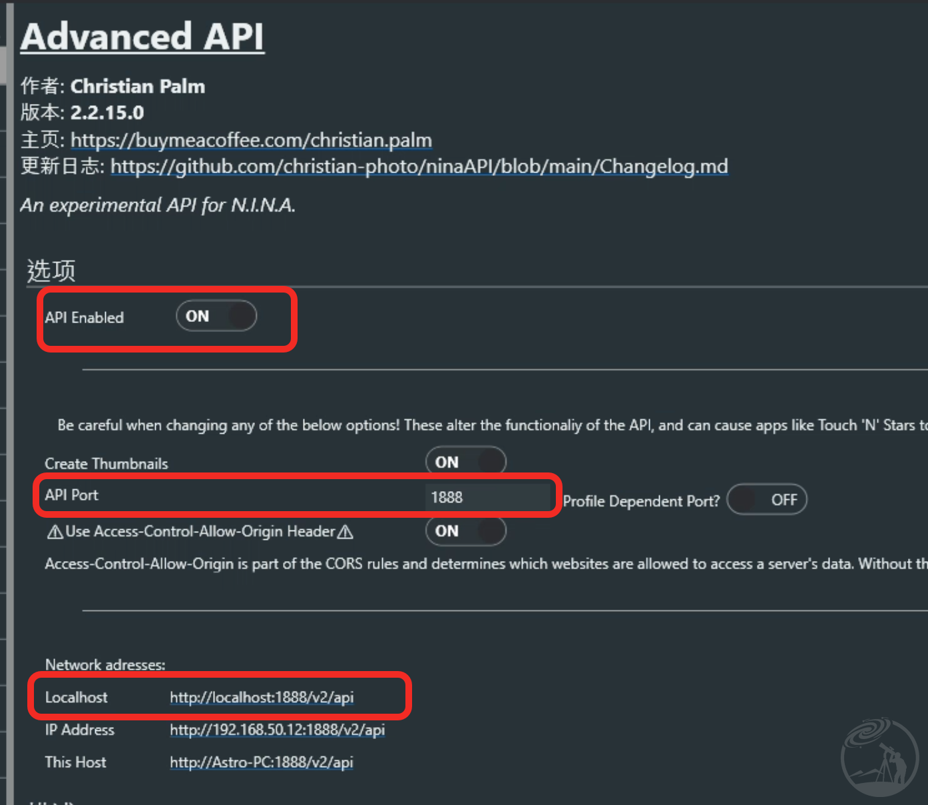
Task: Enable the Profile Dependent Port switch
Action: click(x=767, y=500)
